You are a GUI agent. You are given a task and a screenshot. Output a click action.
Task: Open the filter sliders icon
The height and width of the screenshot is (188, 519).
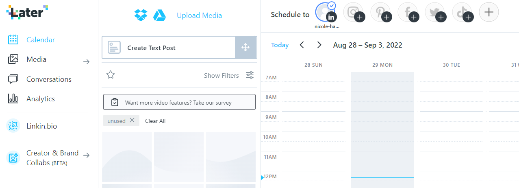tap(250, 75)
